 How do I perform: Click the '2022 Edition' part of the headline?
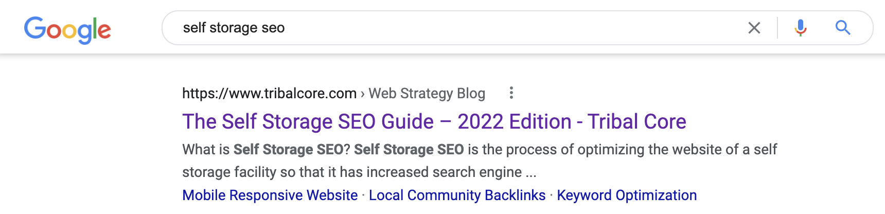click(x=515, y=122)
